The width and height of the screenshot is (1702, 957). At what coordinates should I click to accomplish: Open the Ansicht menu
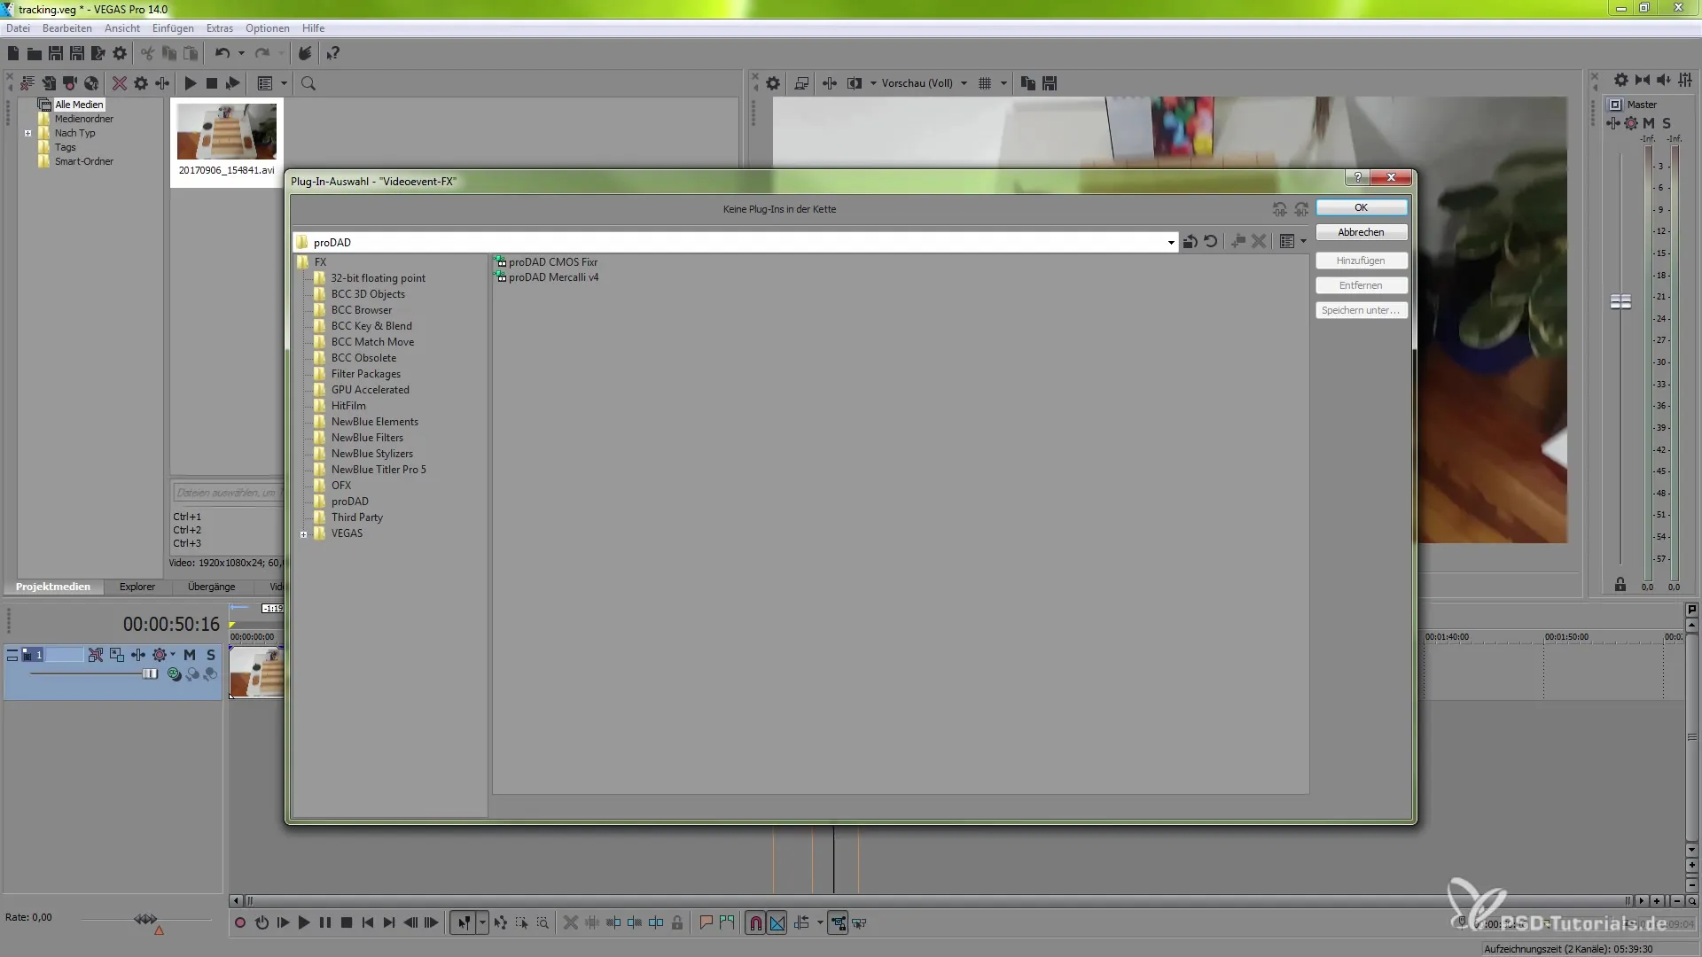pyautogui.click(x=122, y=28)
